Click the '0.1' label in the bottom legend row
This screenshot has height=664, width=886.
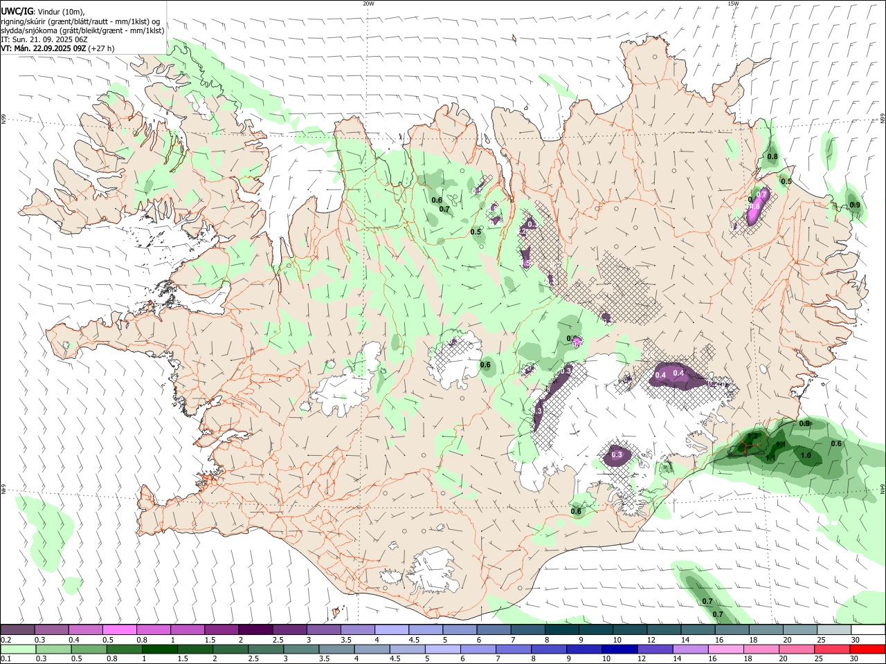point(6,659)
